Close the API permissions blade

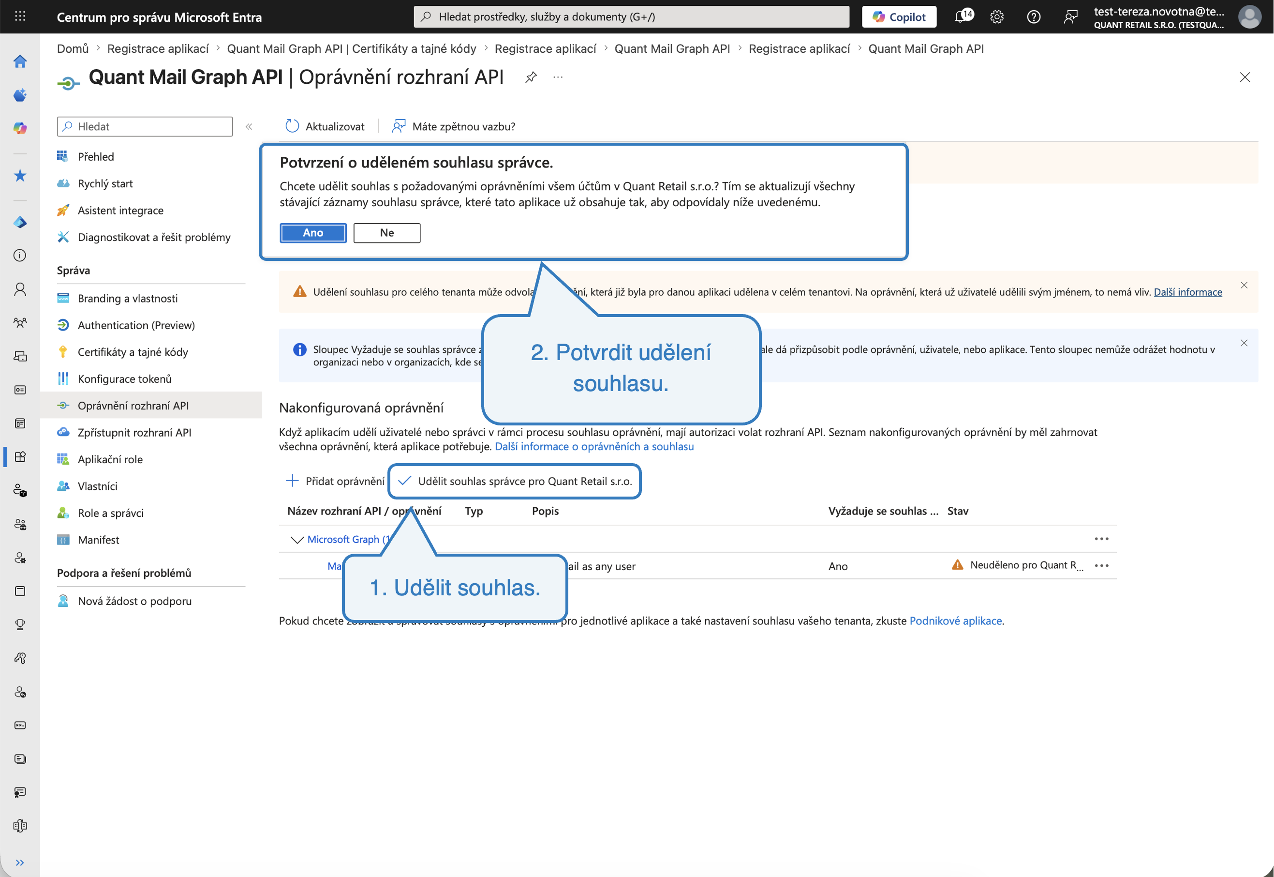1244,77
